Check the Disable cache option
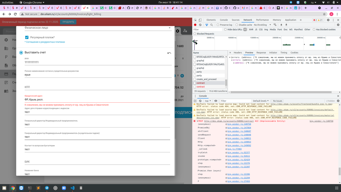341x192 pixels. pos(237,25)
